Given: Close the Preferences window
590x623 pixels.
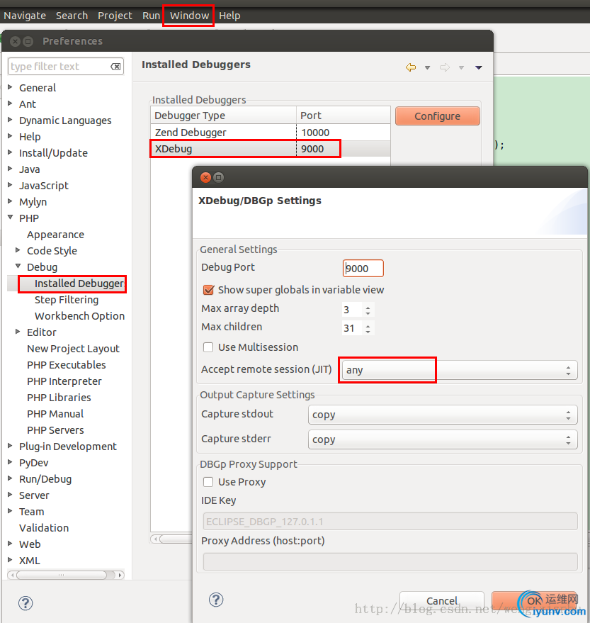Looking at the screenshot, I should pyautogui.click(x=15, y=41).
